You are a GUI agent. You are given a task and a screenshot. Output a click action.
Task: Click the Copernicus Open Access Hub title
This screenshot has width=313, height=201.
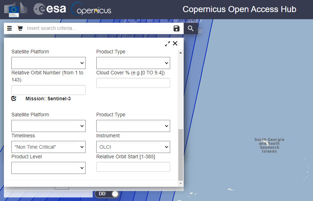click(x=239, y=9)
